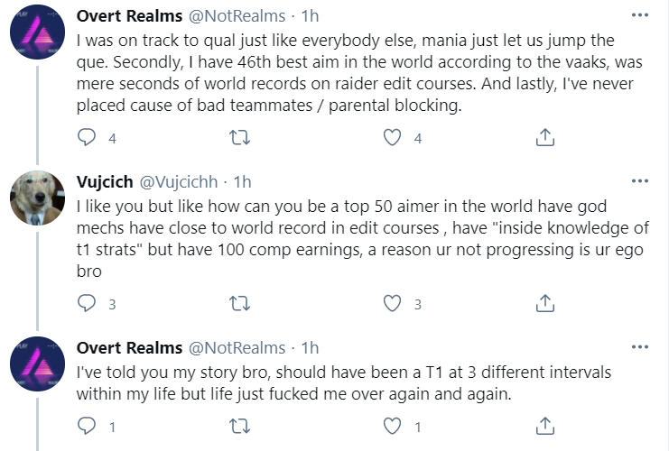Like the first Overt Realms tweet

[393, 138]
